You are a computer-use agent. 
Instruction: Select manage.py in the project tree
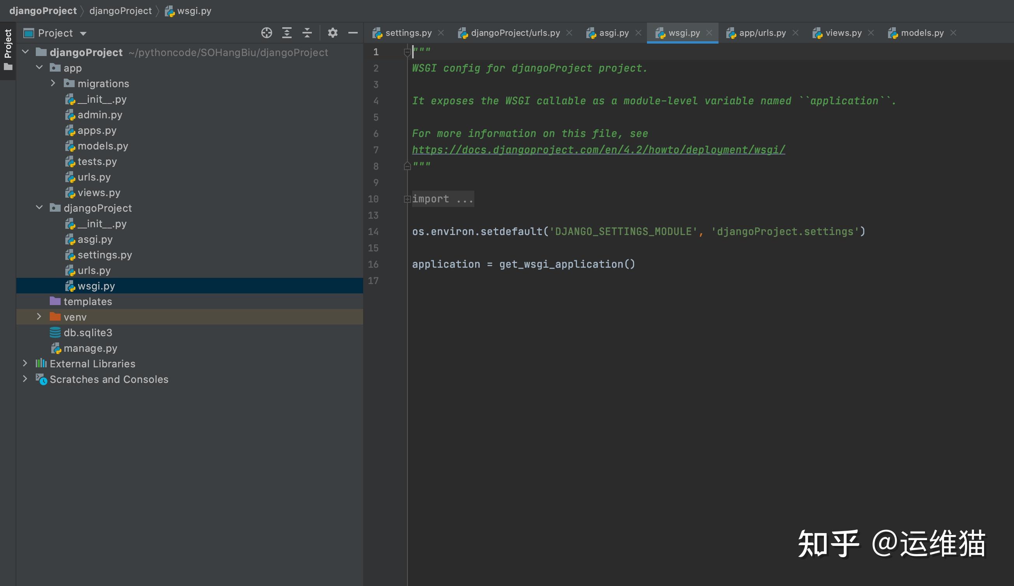(x=90, y=348)
